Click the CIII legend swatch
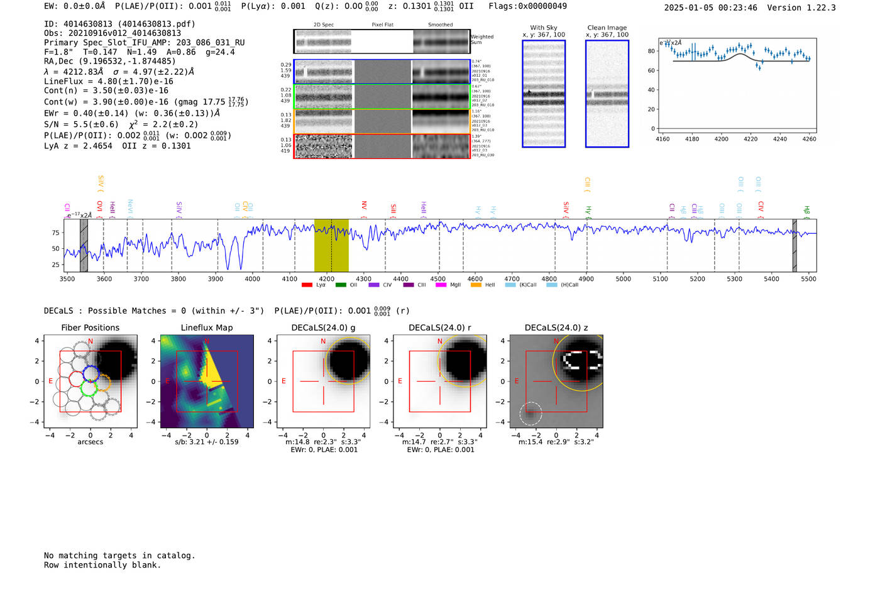Viewport: 880px width, 599px height. tap(409, 285)
